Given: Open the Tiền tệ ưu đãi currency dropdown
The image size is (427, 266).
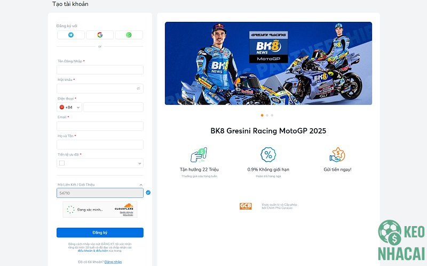Looking at the screenshot, I should (100, 163).
